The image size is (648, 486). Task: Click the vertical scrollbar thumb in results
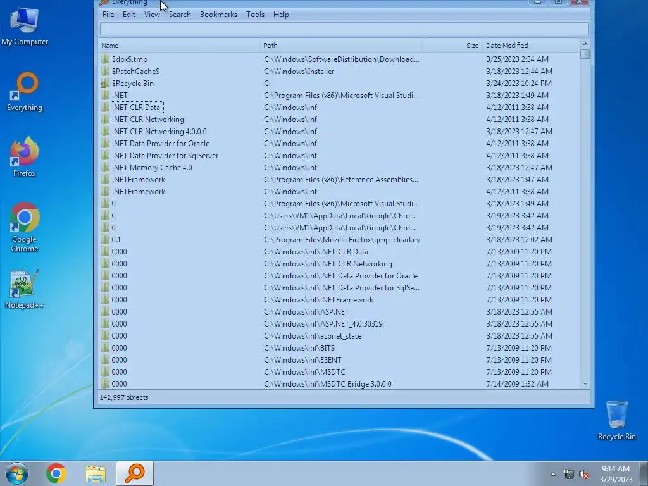coord(585,54)
